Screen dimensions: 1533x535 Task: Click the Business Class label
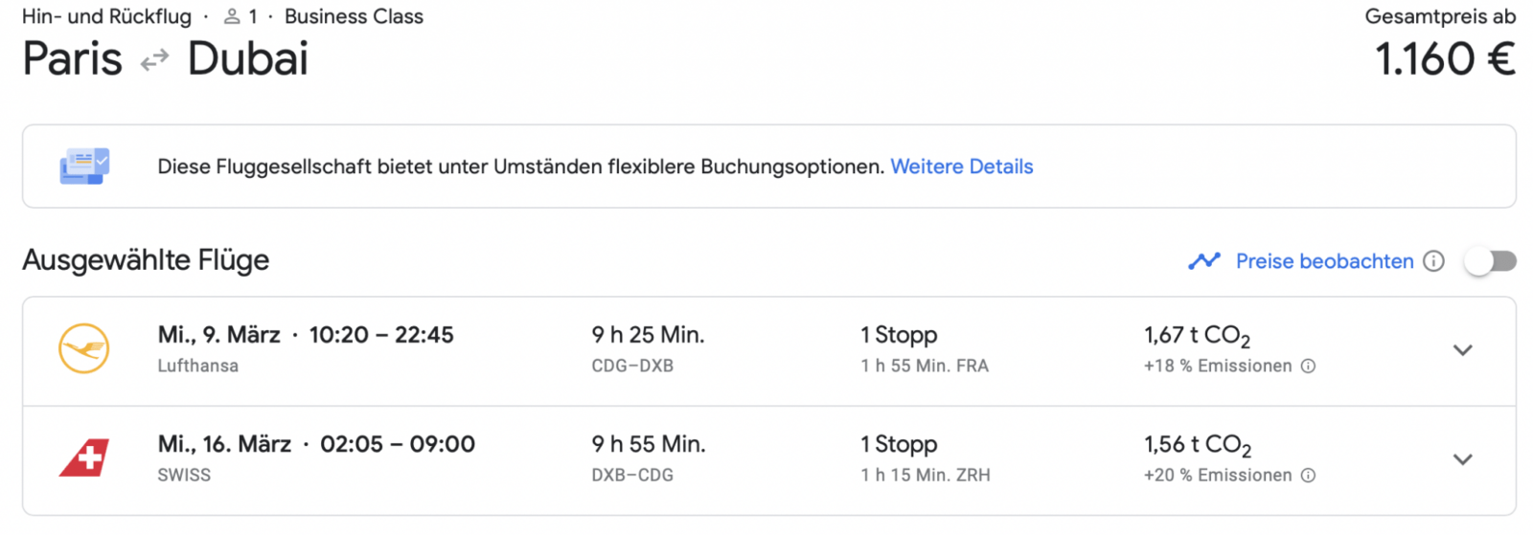click(354, 16)
